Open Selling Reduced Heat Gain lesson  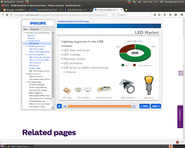[40, 96]
